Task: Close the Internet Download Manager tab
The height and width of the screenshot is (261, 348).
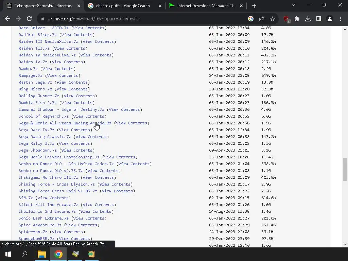Action: click(241, 6)
